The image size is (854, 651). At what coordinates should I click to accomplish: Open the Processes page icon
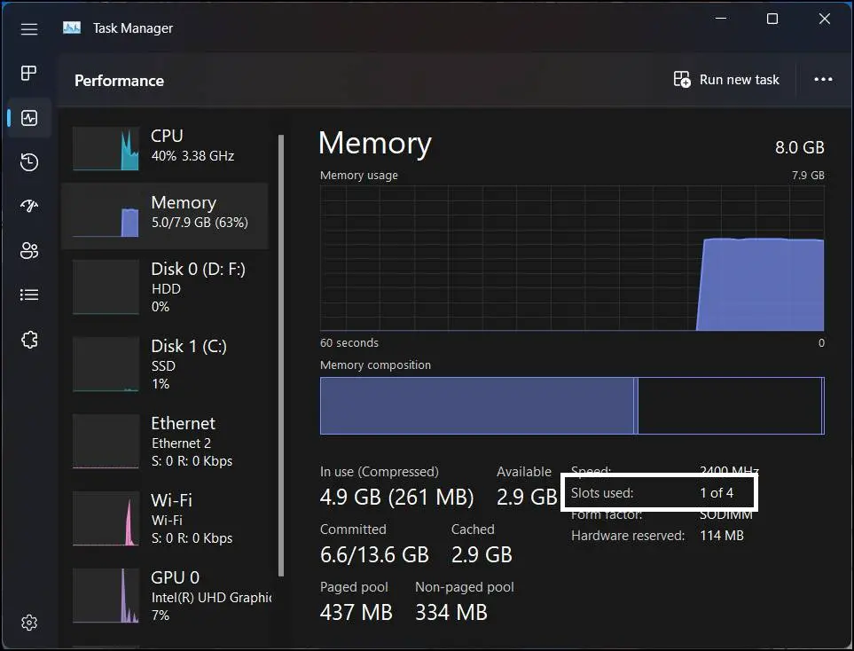coord(29,73)
